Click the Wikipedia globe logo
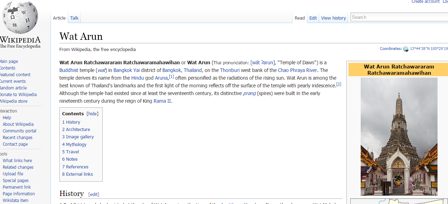The height and width of the screenshot is (204, 448). pyautogui.click(x=20, y=18)
